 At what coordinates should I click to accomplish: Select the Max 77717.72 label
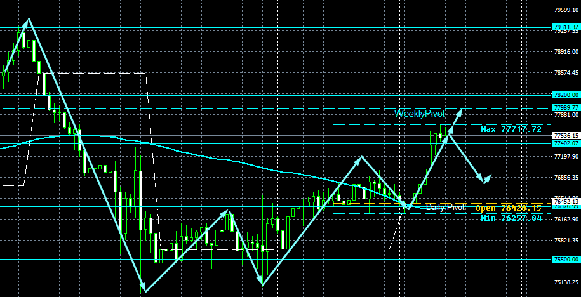[x=511, y=129]
